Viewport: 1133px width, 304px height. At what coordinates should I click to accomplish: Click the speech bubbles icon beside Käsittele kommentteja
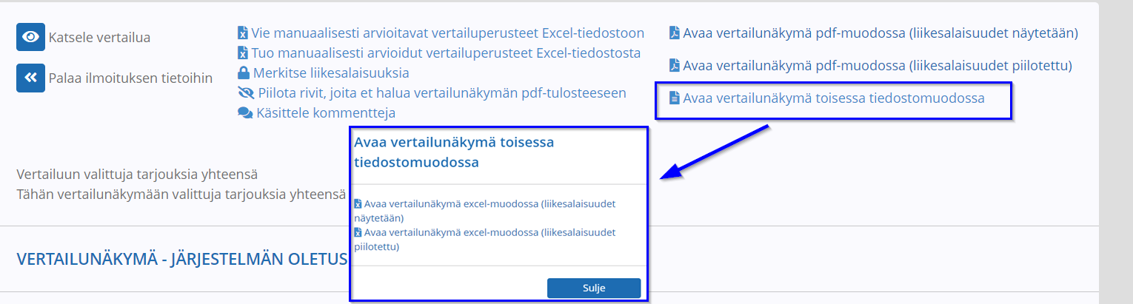point(245,113)
